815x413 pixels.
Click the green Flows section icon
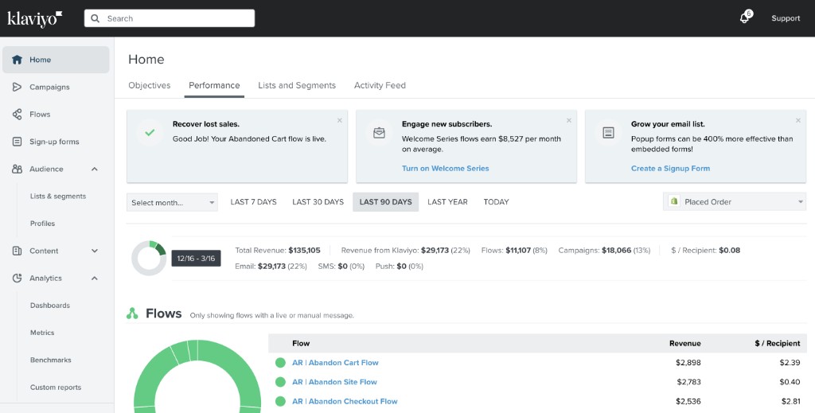click(133, 314)
